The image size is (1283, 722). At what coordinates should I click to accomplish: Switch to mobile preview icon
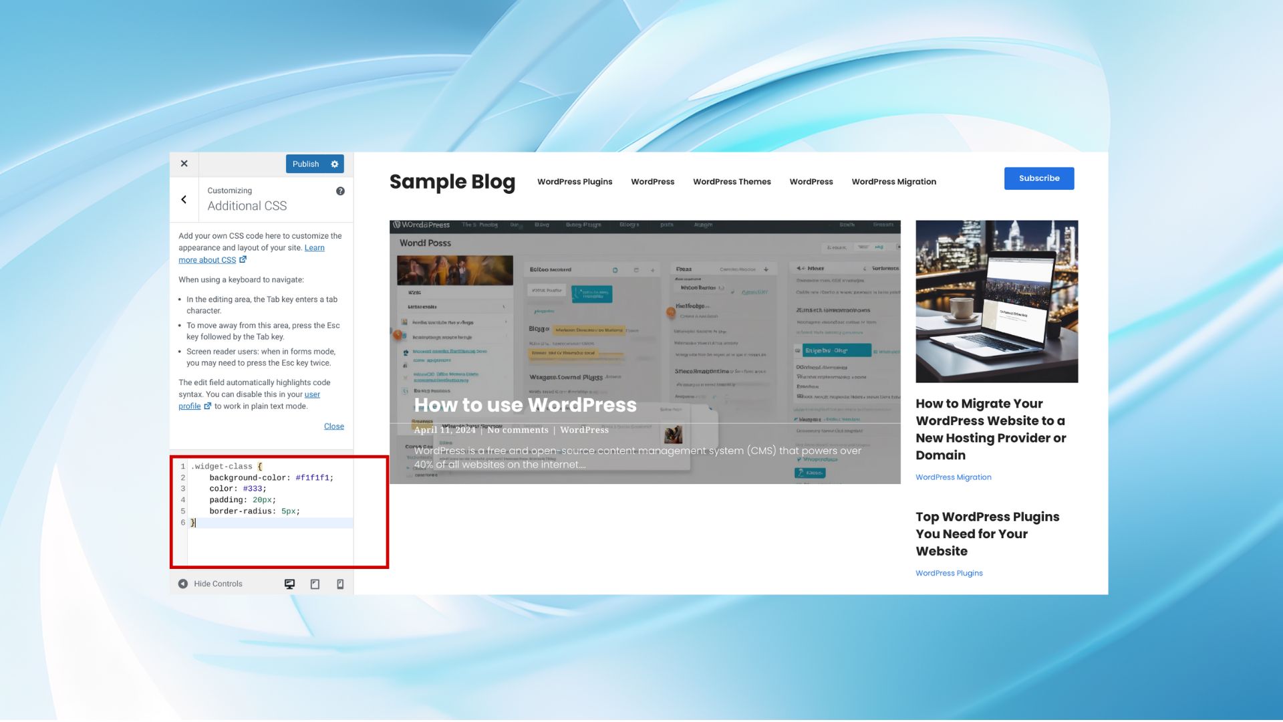340,584
